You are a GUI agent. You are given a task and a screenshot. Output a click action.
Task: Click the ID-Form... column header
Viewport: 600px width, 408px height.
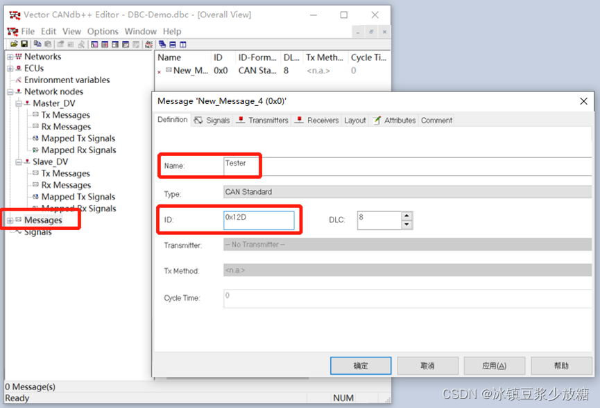[x=258, y=57]
